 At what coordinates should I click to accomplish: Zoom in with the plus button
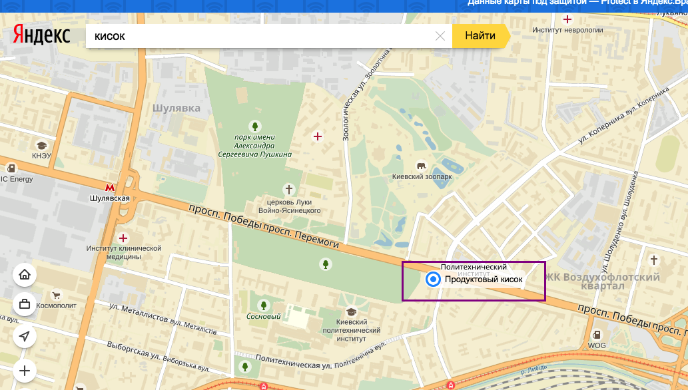[25, 371]
